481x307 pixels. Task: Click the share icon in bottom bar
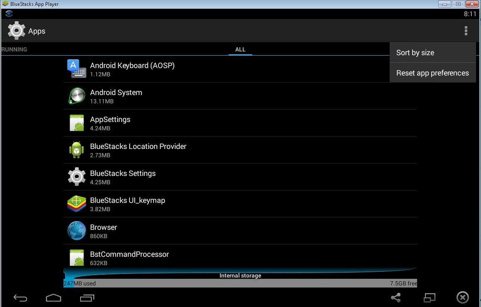point(396,297)
